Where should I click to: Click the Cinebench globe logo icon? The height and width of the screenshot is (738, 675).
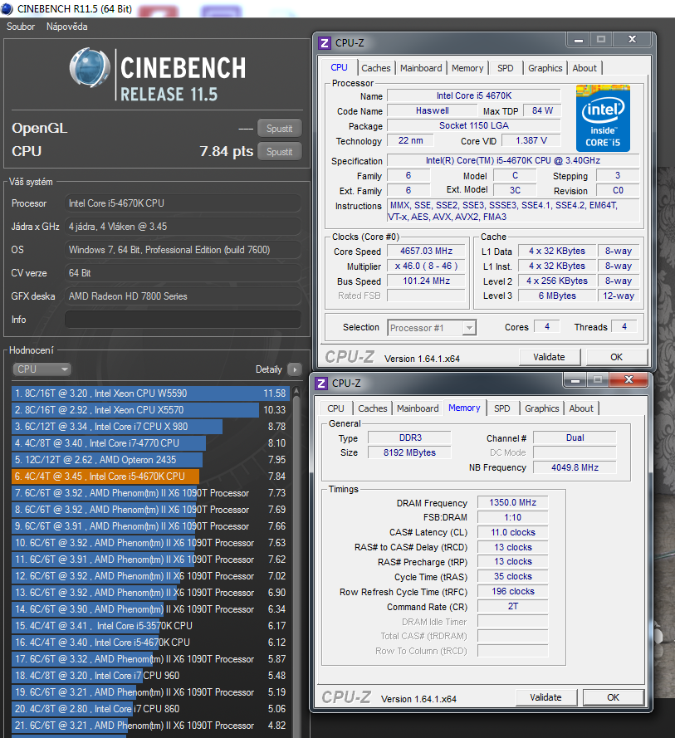click(x=90, y=68)
